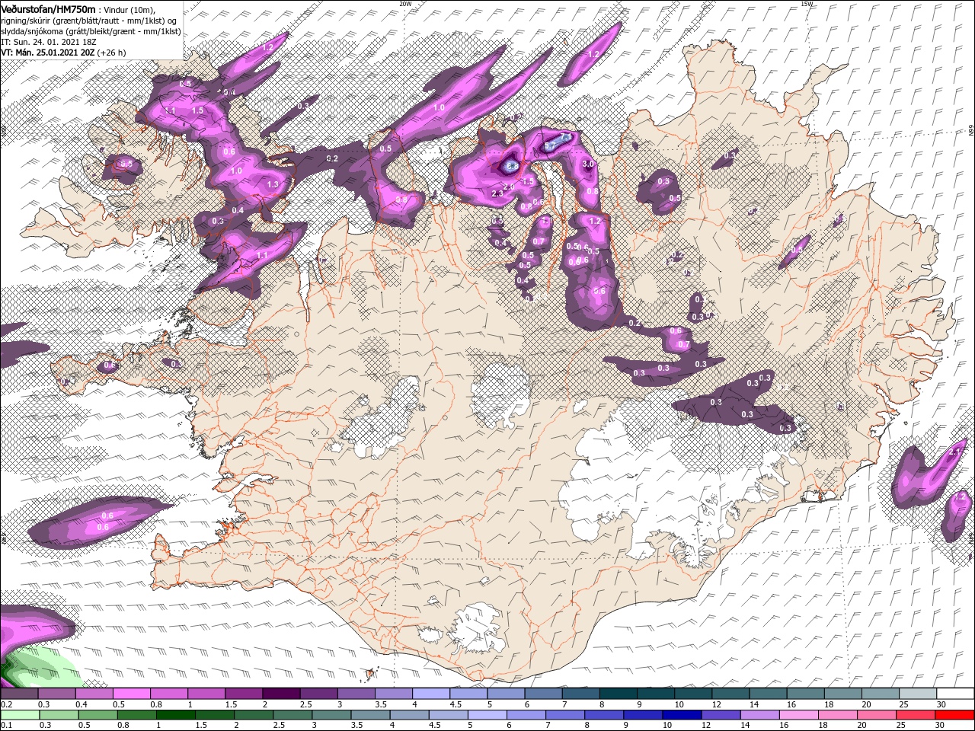Pick the dark teal 8–9 snow swatch
The image size is (975, 731).
618,694
